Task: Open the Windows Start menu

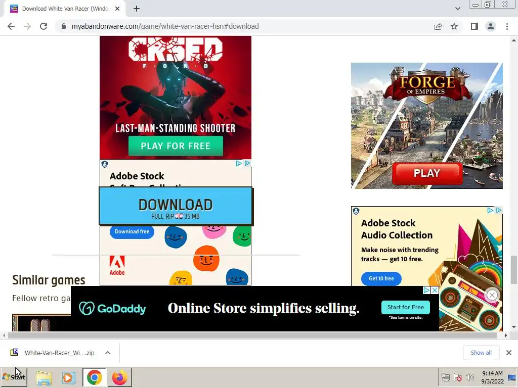Action: pos(14,377)
